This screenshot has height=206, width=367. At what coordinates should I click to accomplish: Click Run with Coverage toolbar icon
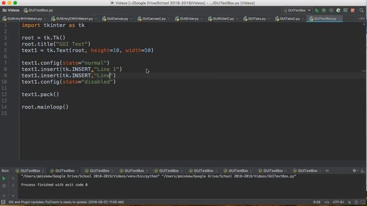(x=331, y=10)
